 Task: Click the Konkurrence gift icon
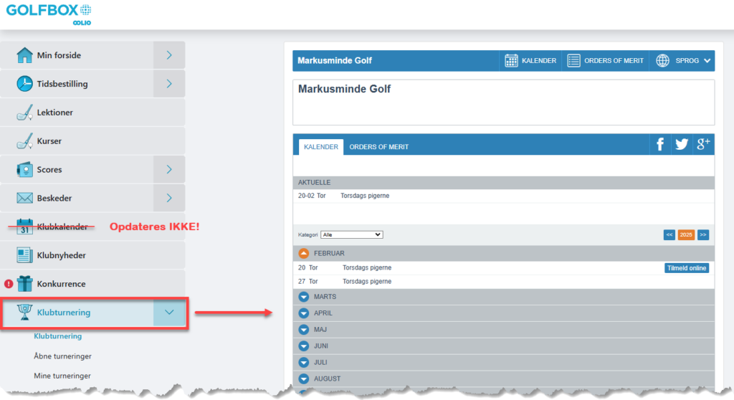(x=24, y=284)
